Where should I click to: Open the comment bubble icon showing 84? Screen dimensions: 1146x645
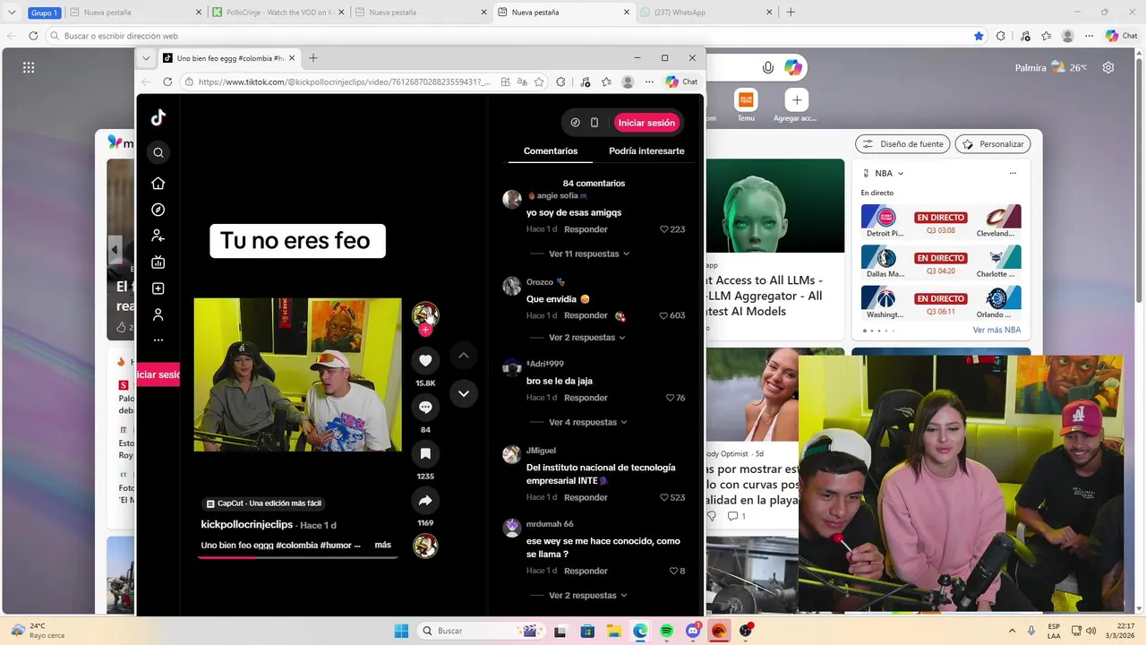tap(425, 407)
